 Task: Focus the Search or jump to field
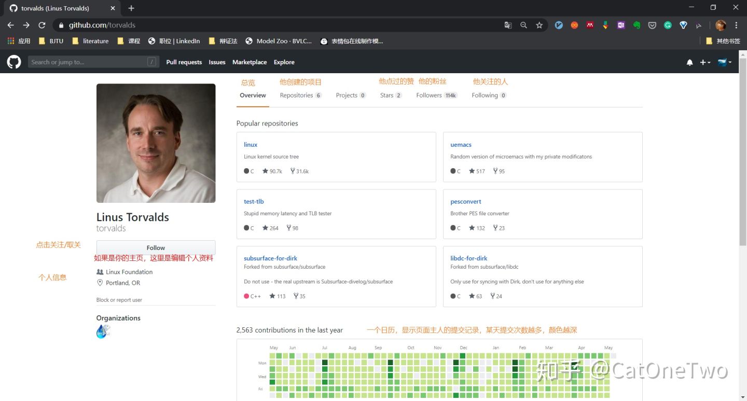click(93, 62)
